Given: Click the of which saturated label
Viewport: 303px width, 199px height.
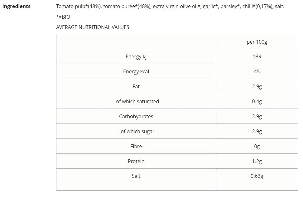Looking at the screenshot, I should (x=136, y=101).
